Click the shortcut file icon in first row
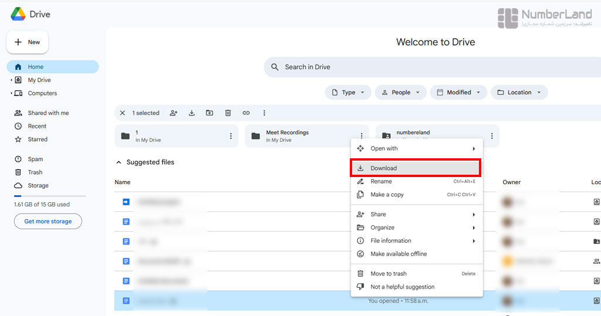601x316 pixels. coord(126,202)
